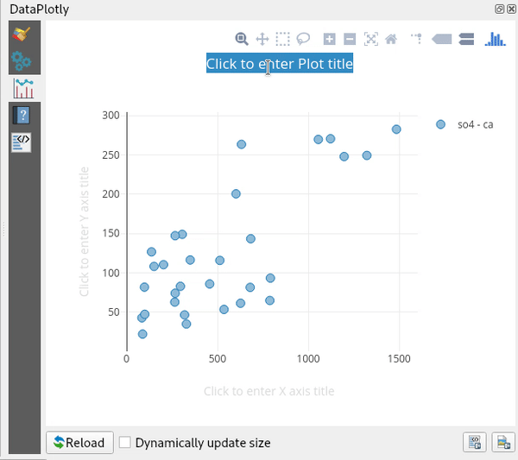Click the '500' x-axis tick label
Viewport: 518px width, 460px height.
tap(218, 359)
